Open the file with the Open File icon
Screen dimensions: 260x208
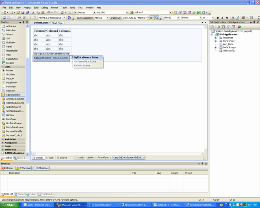(x=18, y=13)
